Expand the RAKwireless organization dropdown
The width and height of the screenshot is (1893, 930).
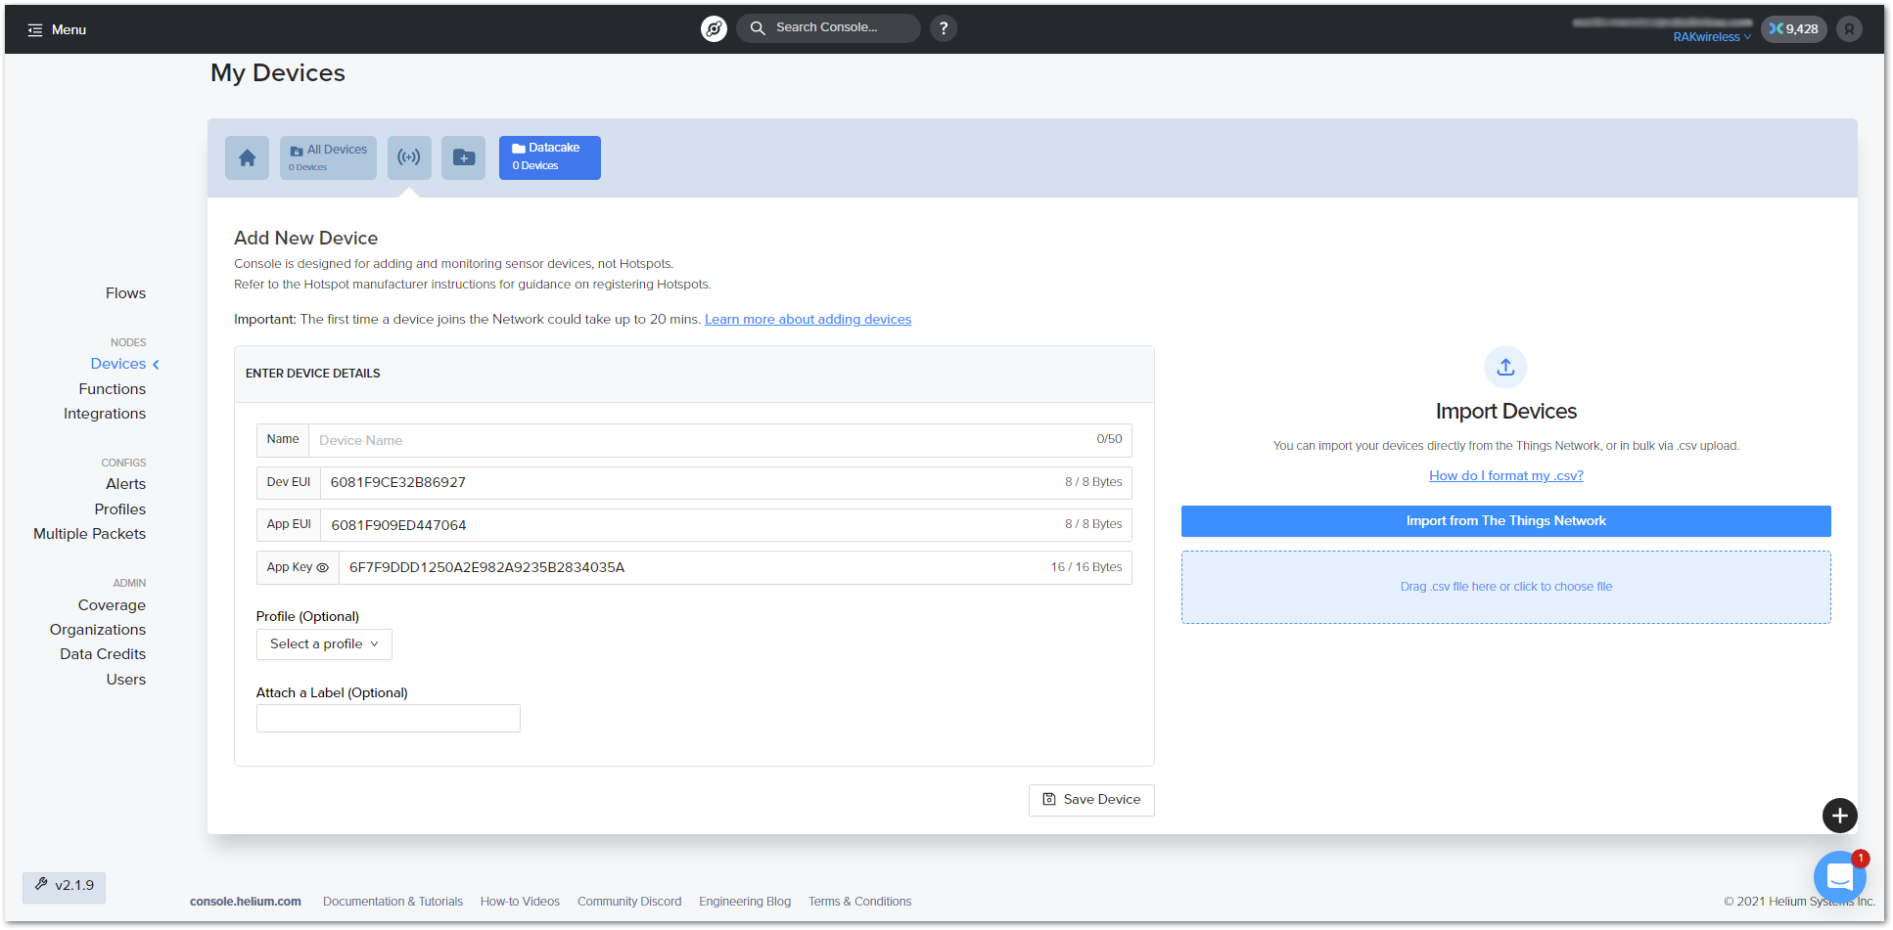click(1711, 37)
